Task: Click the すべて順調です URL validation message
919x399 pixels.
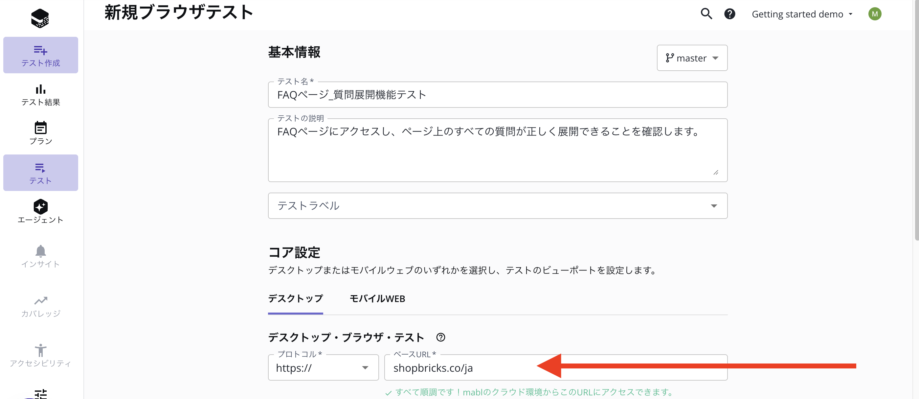Action: coord(529,392)
